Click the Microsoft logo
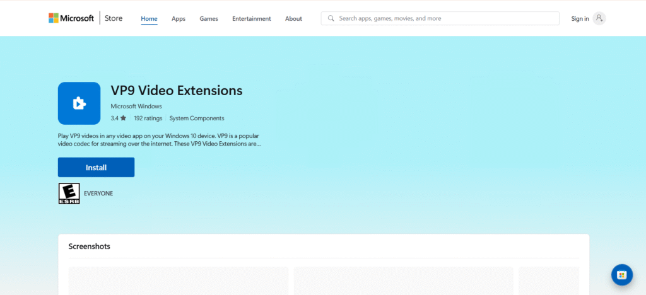This screenshot has height=295, width=646. tap(71, 18)
